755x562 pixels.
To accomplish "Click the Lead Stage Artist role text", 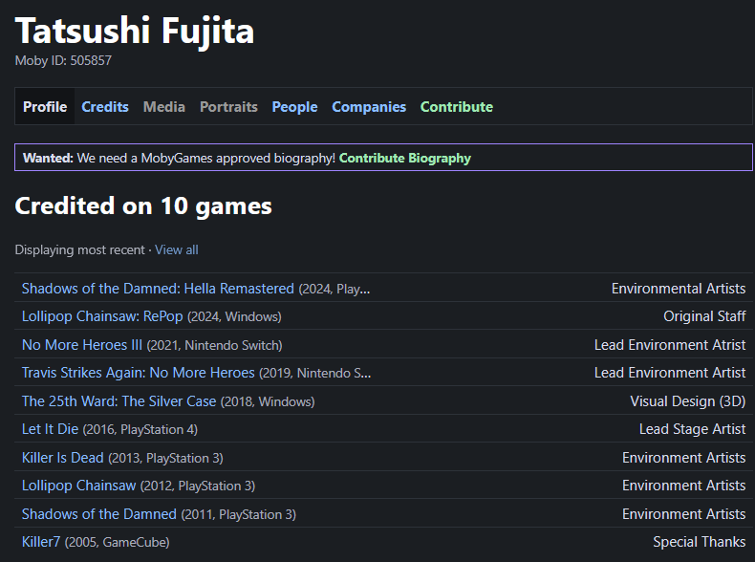I will click(693, 428).
